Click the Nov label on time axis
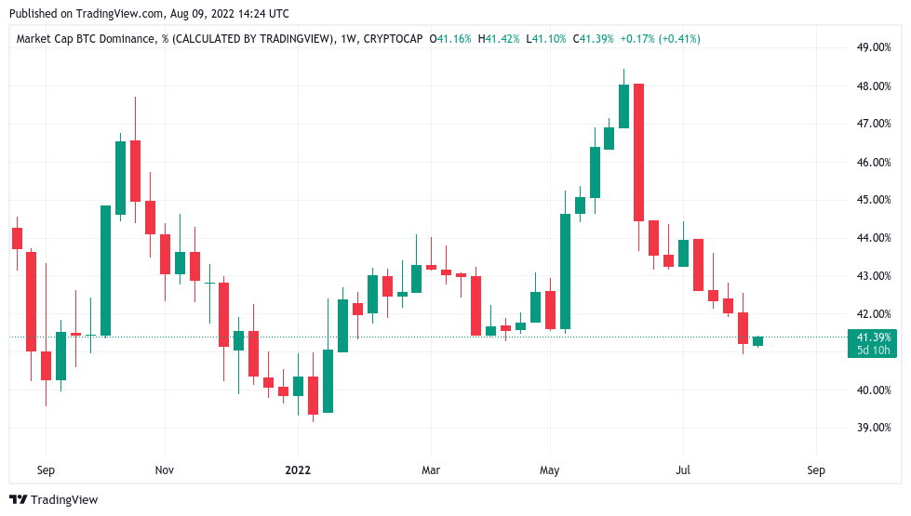The image size is (911, 516). click(x=164, y=470)
